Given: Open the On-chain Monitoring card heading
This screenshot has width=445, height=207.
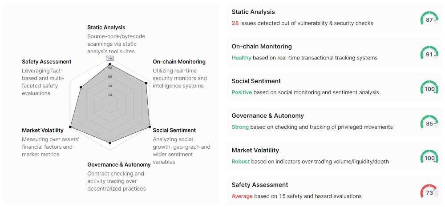Looking at the screenshot, I should click(262, 47).
